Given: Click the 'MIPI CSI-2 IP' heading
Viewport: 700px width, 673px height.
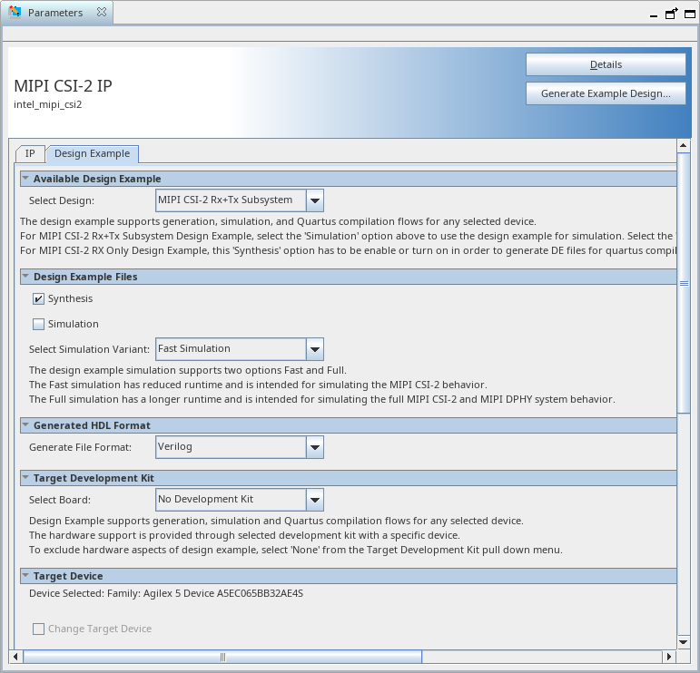Looking at the screenshot, I should [x=63, y=85].
